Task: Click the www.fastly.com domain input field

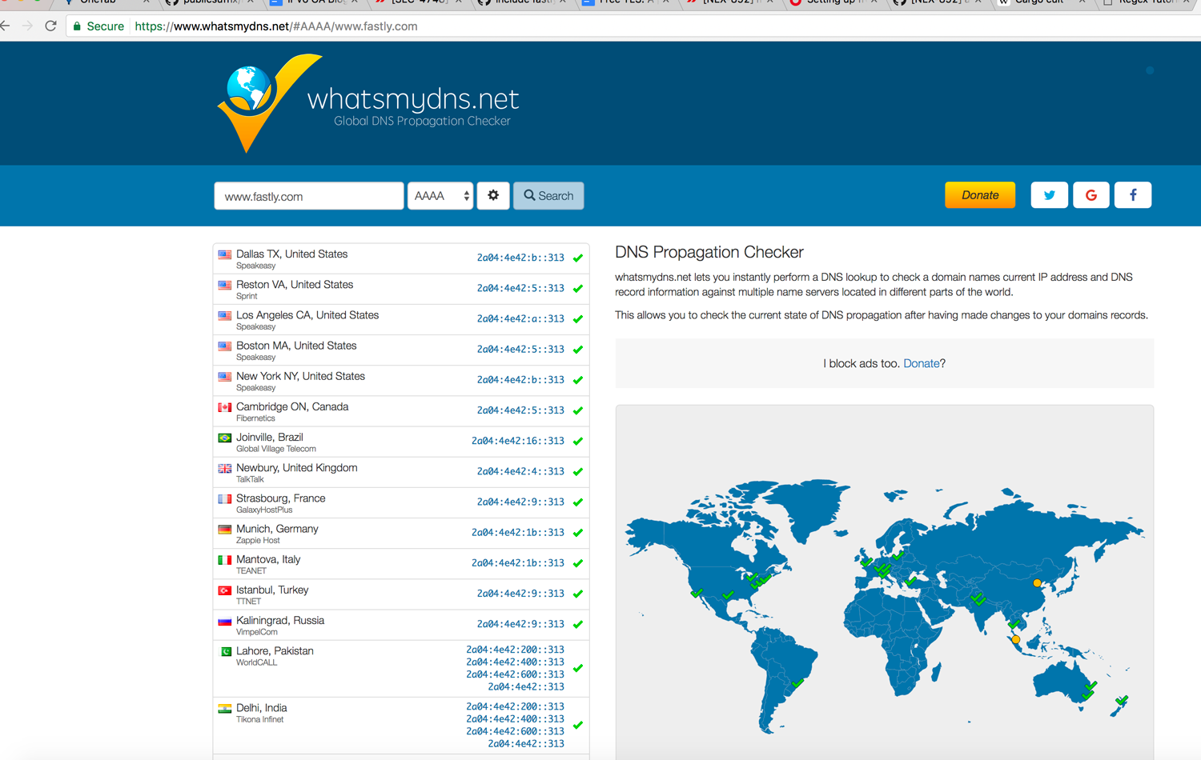Action: 309,196
